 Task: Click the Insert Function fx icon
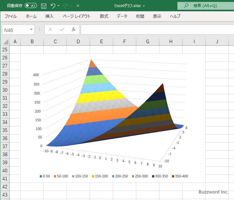coord(74,29)
